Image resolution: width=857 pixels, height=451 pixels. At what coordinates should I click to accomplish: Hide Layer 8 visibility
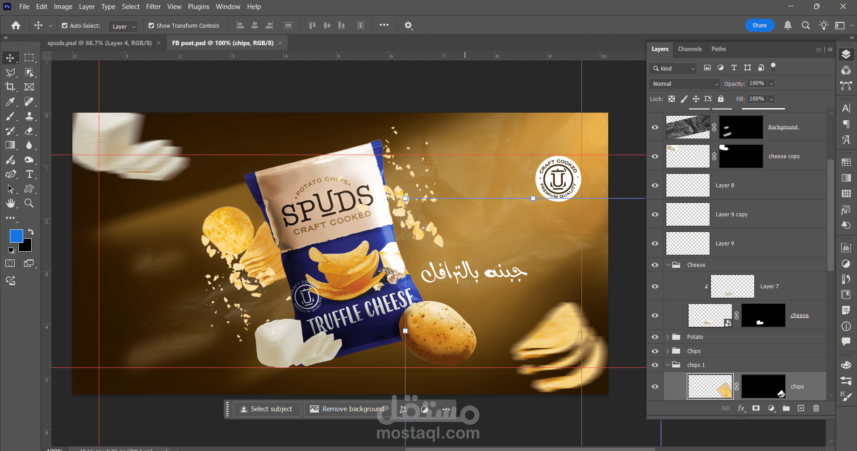(x=655, y=185)
